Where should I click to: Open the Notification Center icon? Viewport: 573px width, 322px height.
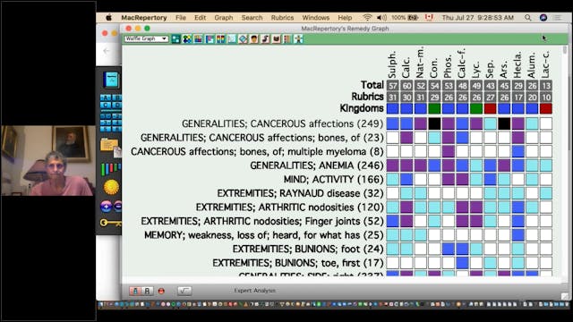pos(558,18)
